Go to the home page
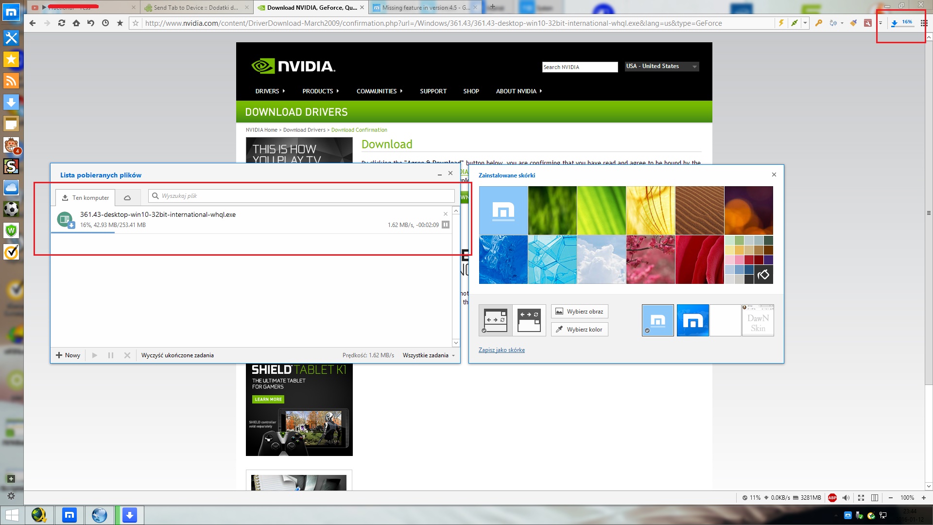Viewport: 933px width, 525px height. pos(76,23)
